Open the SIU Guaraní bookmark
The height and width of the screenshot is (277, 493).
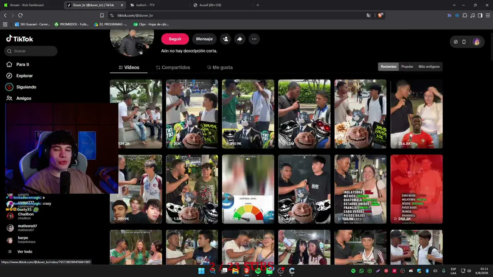[x=32, y=24]
